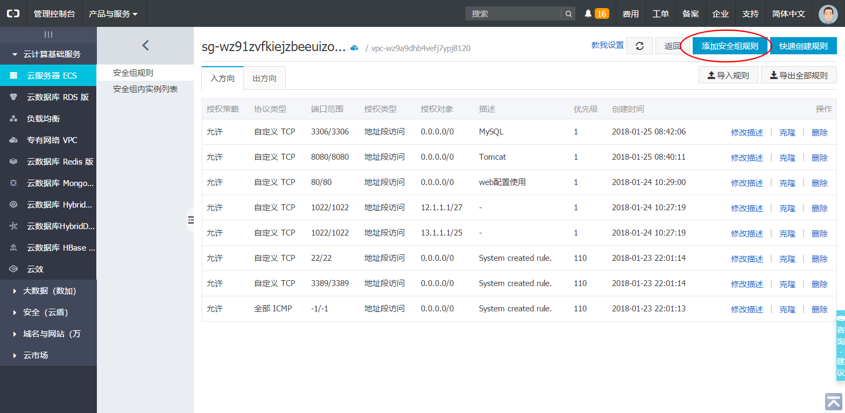Open 云效 in sidebar
The height and width of the screenshot is (413, 845).
click(x=48, y=269)
